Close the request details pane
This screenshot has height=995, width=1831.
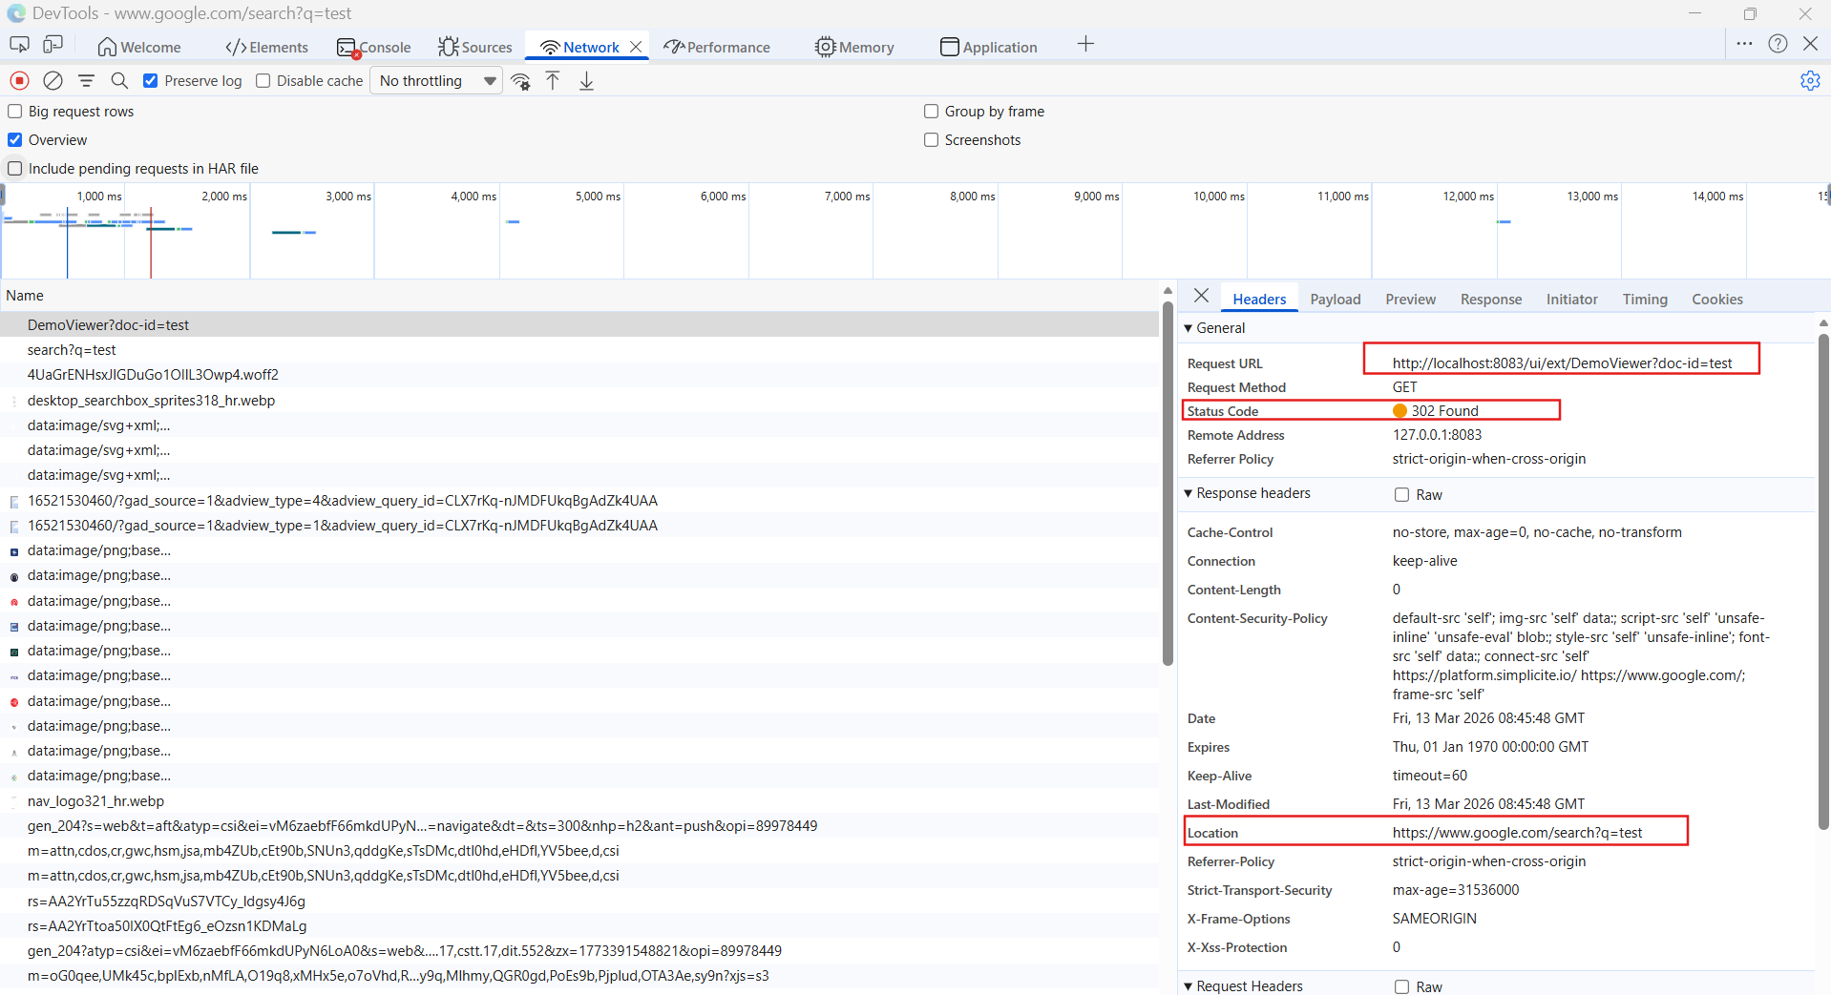1201,296
